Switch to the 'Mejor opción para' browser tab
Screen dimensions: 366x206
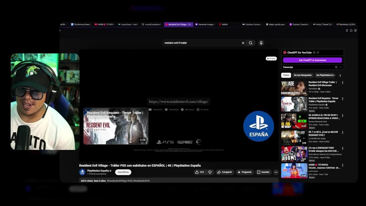click(x=276, y=25)
